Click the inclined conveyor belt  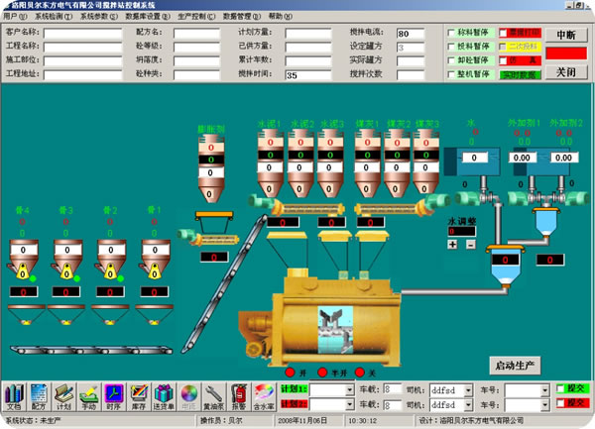(x=224, y=283)
